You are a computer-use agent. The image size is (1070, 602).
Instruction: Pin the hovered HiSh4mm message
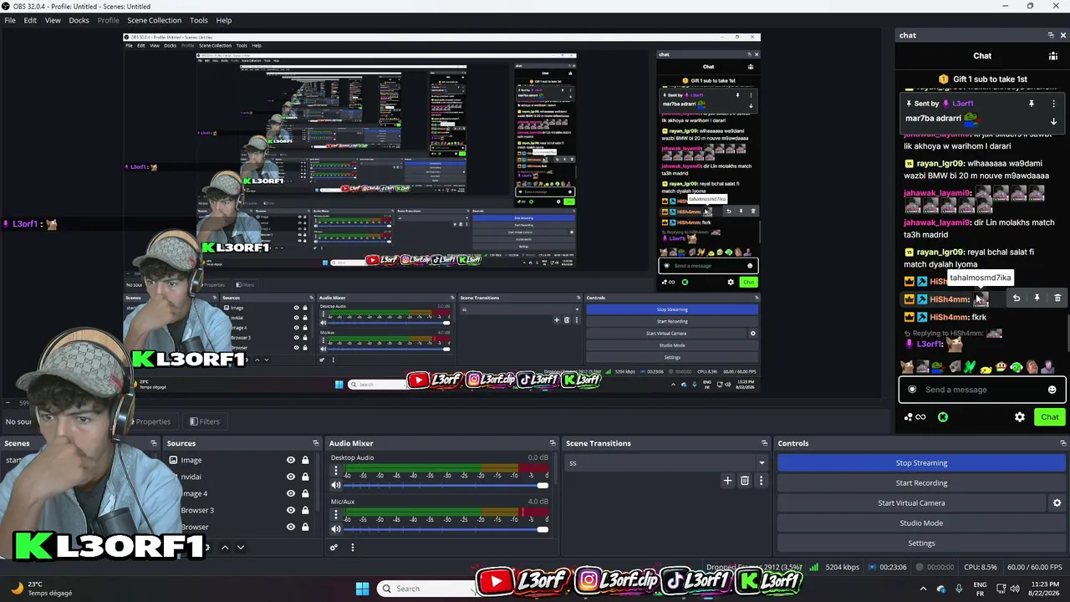(1037, 298)
